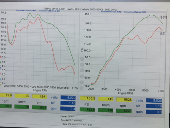Select the Run ID field PFC yamada
Viewport: 170px width, 128px height.
point(82,120)
